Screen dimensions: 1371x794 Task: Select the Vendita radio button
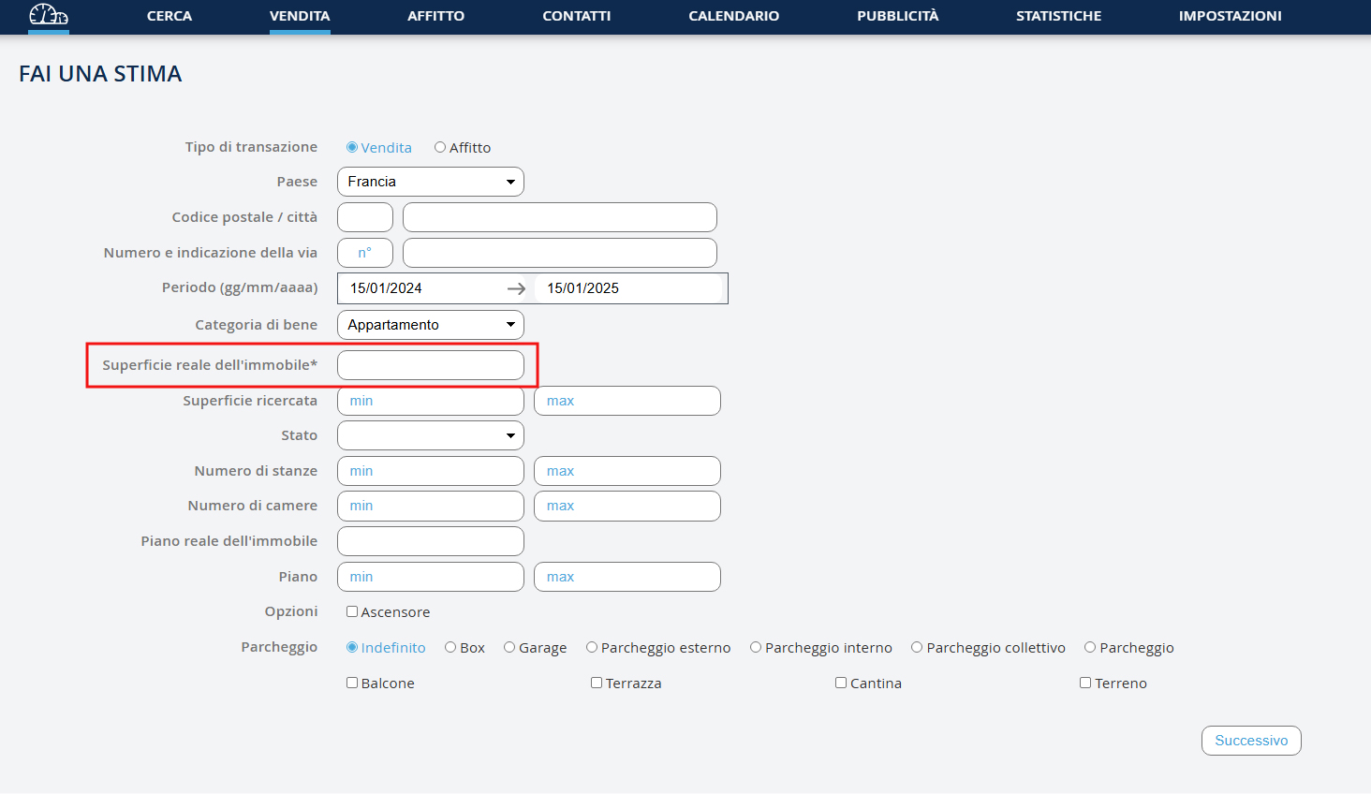pos(352,148)
